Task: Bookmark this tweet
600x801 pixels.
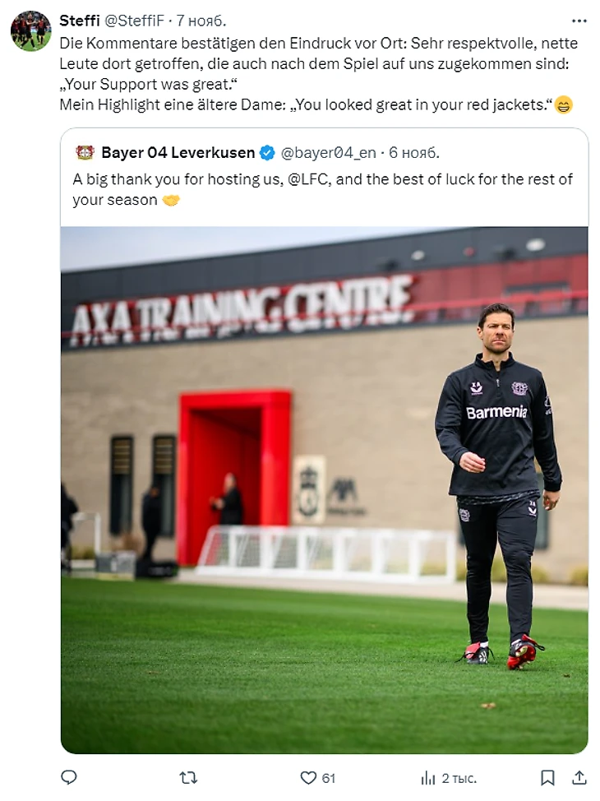Action: (547, 777)
